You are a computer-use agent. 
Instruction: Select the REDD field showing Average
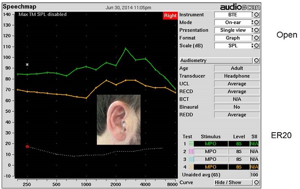point(236,115)
